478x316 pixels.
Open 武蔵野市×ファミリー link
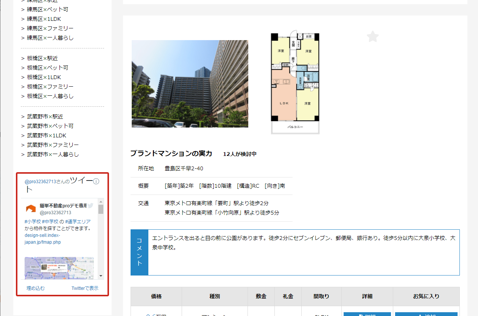pyautogui.click(x=53, y=145)
